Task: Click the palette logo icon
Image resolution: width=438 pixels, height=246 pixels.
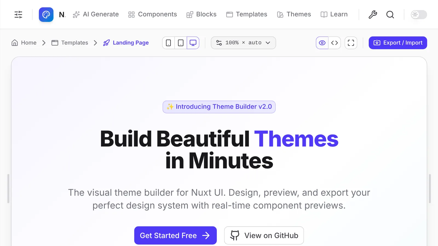Action: (x=46, y=14)
